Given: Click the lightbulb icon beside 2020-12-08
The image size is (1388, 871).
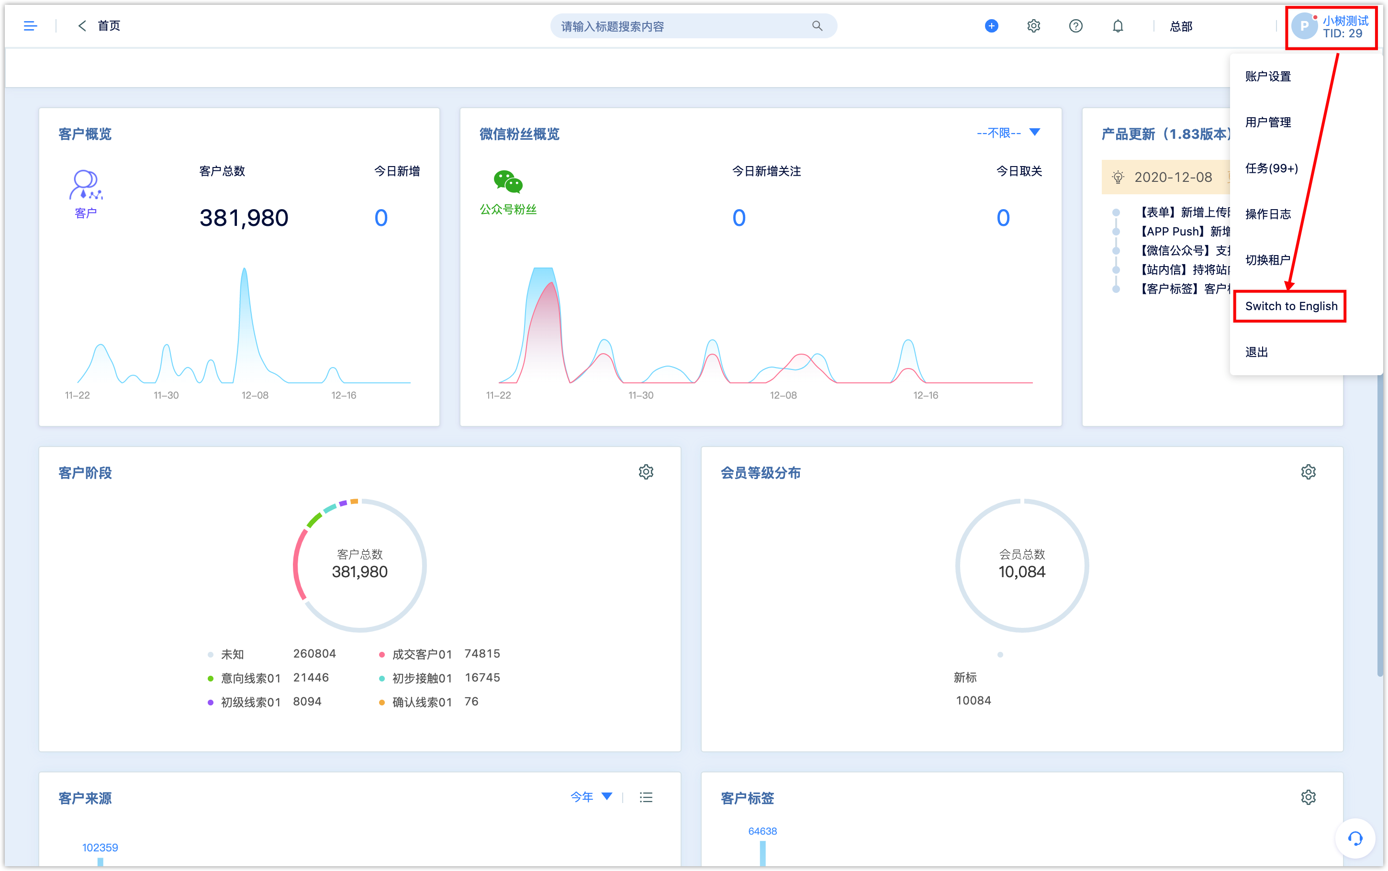Looking at the screenshot, I should point(1117,178).
